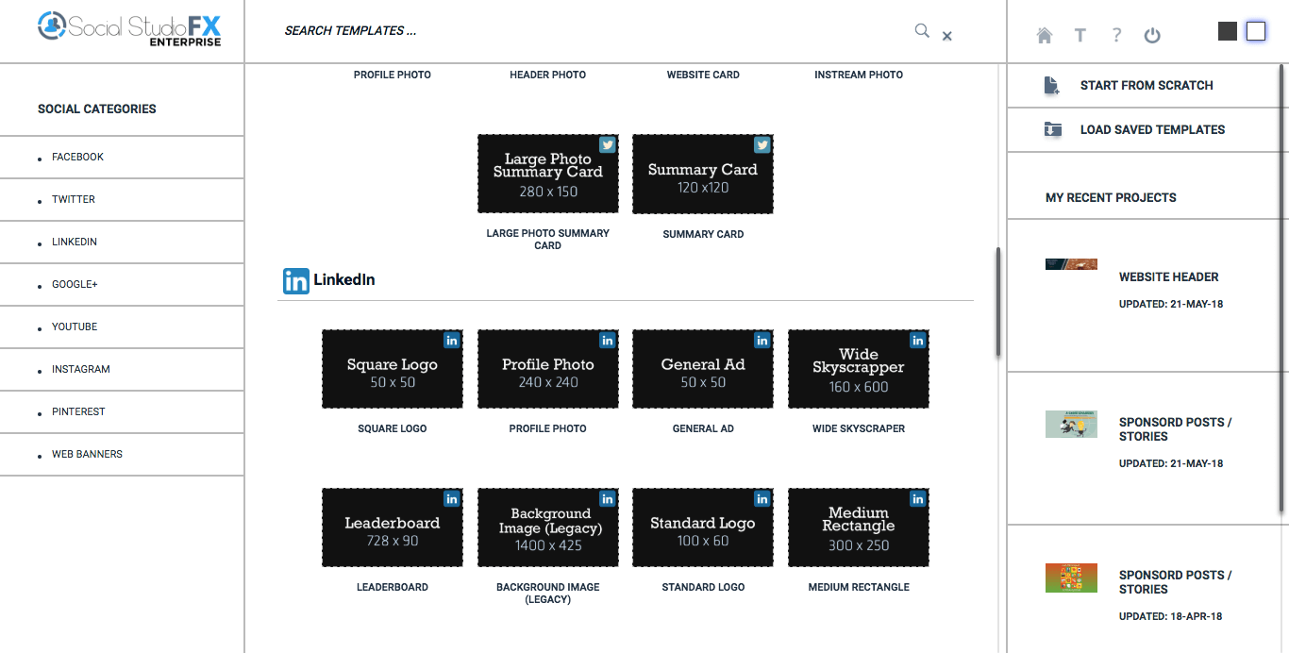The width and height of the screenshot is (1289, 653).
Task: Click the Instream Photo label
Action: [859, 75]
